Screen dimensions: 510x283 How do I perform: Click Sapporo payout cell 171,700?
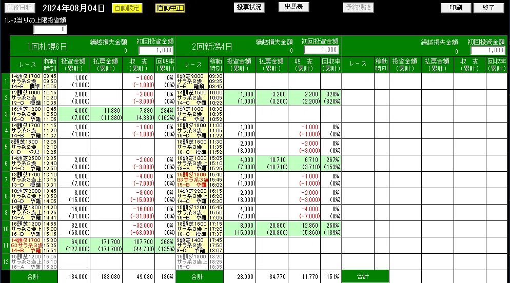[106, 245]
